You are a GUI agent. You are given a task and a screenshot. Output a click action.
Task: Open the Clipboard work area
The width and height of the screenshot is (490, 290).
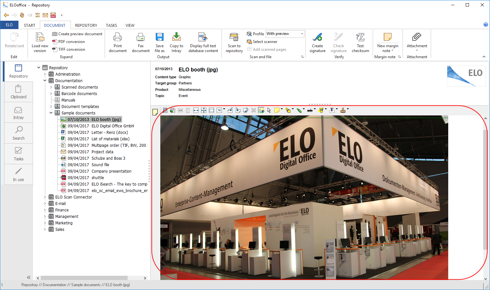pos(18,92)
